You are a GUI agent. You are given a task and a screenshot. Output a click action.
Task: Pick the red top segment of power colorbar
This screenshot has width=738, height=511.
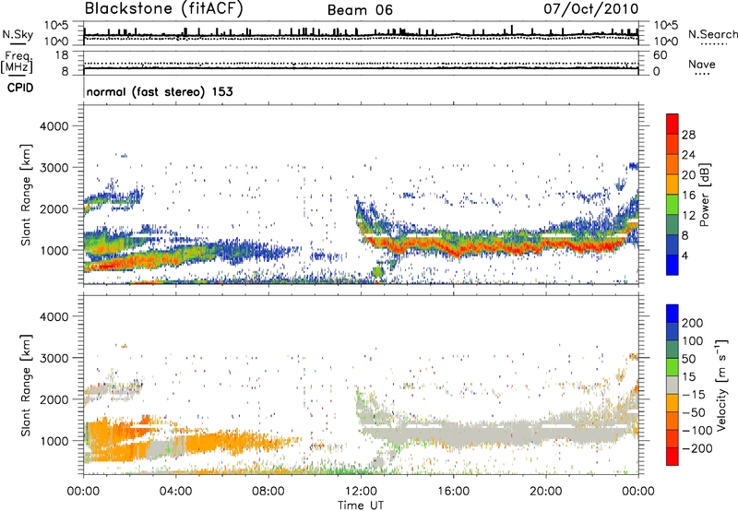click(673, 124)
